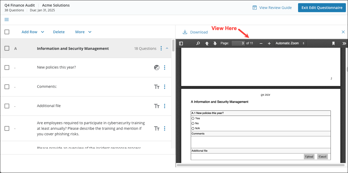Viewport: 348px width, 173px height.
Task: Open the More dropdown menu
Action: click(x=83, y=32)
